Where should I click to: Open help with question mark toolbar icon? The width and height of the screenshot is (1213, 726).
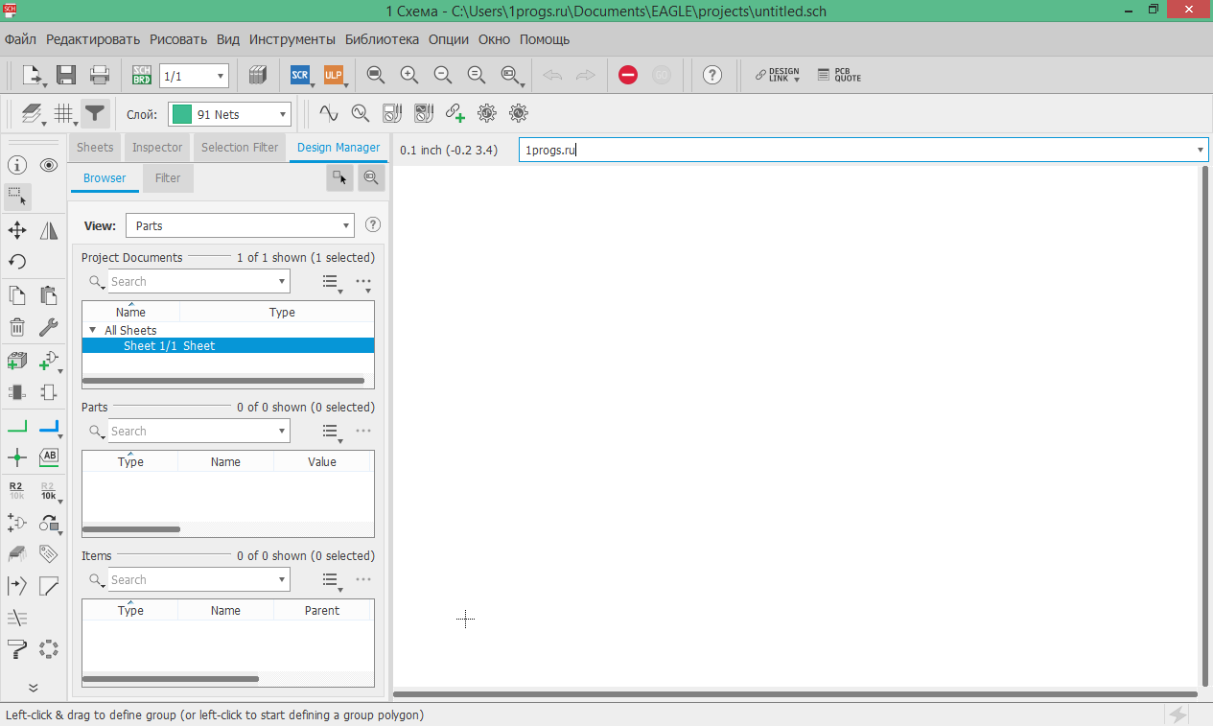(711, 75)
